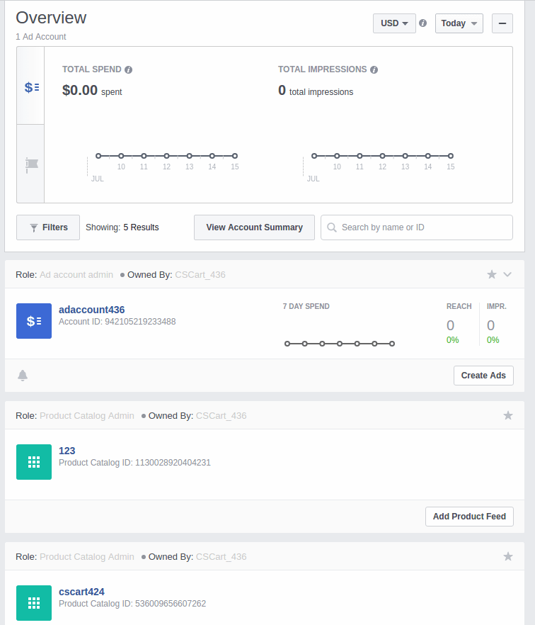Open the adaccount436 account icon

pyautogui.click(x=34, y=321)
